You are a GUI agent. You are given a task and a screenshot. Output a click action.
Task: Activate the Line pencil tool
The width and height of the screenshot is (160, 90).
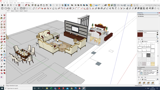(1, 22)
